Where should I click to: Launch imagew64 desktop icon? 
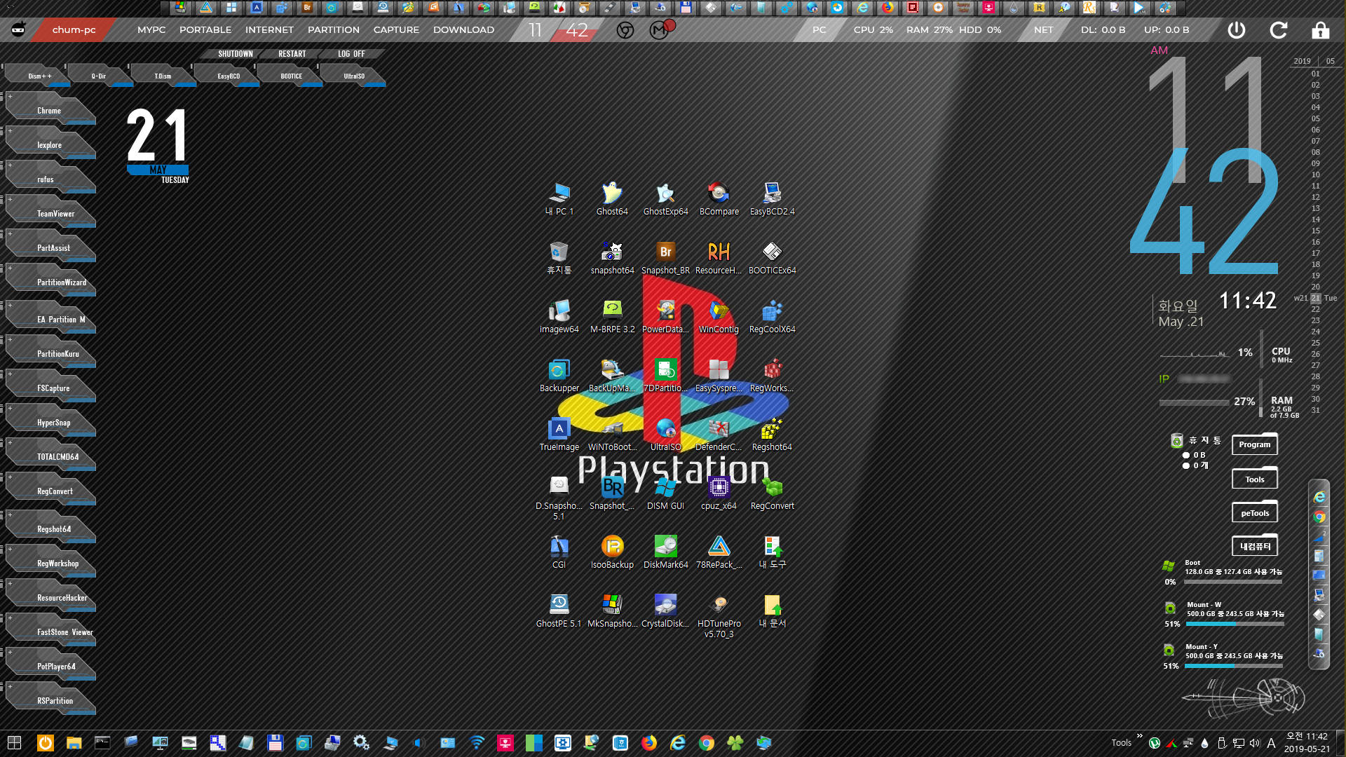[559, 316]
